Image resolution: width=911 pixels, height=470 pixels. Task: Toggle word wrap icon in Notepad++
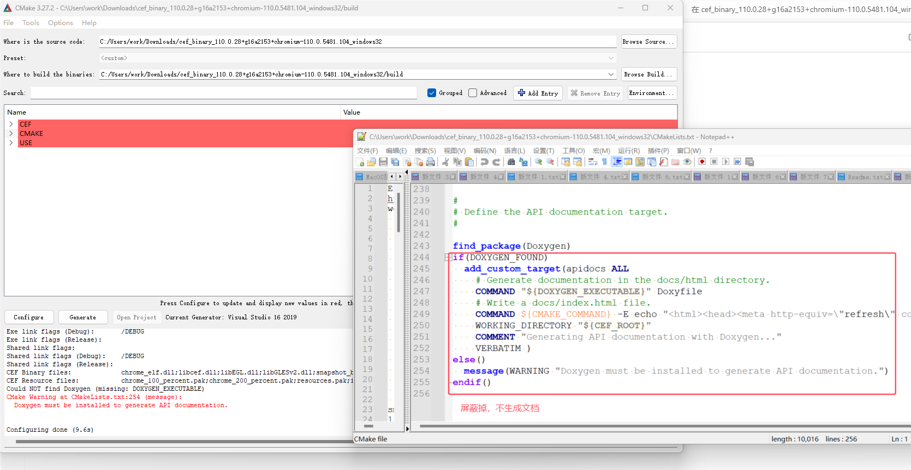[592, 162]
